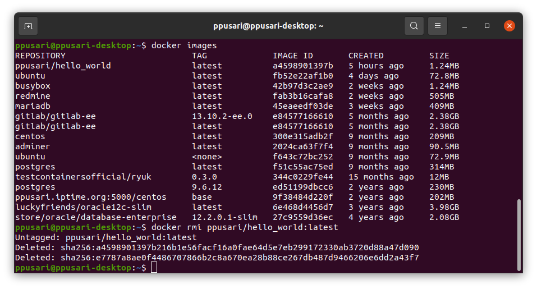Click the window title ppusari@ppusari-desktop
Viewport: 537px width, 289px height.
pyautogui.click(x=268, y=26)
